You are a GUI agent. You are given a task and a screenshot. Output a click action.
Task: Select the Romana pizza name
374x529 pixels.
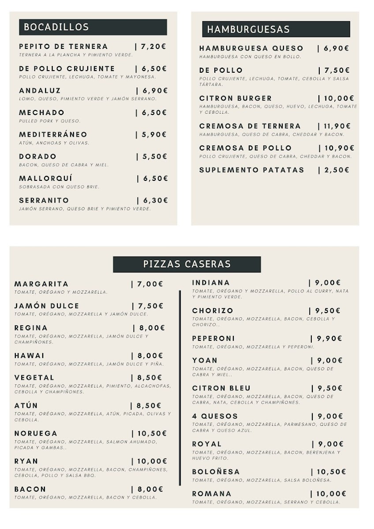click(x=212, y=494)
